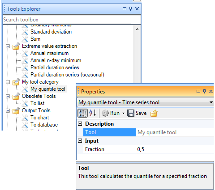215x190 pixels.
Task: Select Partial duration series (seasonal) tool
Action: tap(67, 75)
